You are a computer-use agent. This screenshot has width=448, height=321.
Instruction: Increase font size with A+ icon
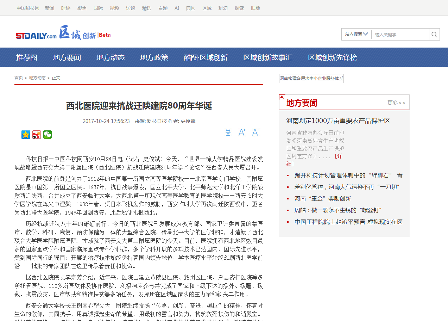click(x=242, y=132)
